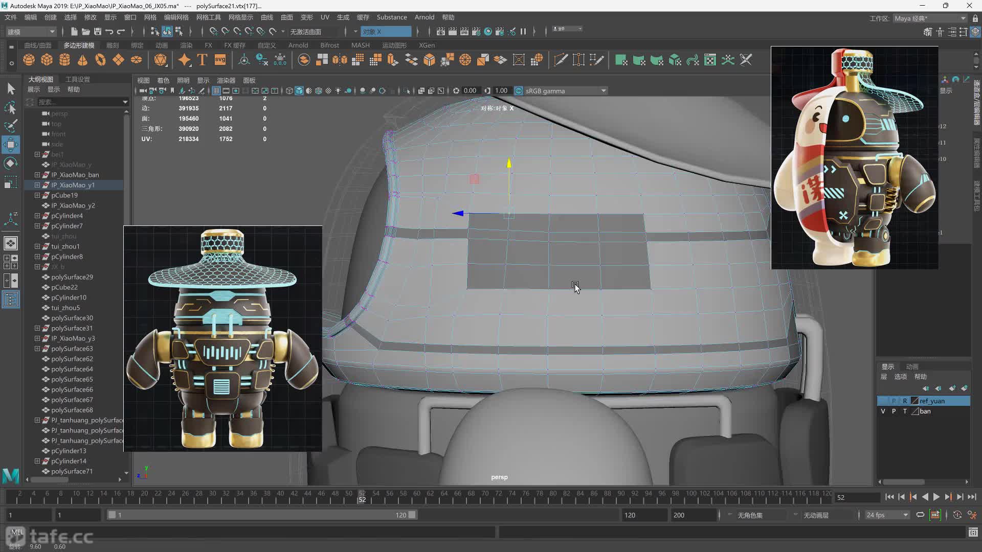Open the Arnold menu
Screen dimensions: 982x552
tap(425, 17)
